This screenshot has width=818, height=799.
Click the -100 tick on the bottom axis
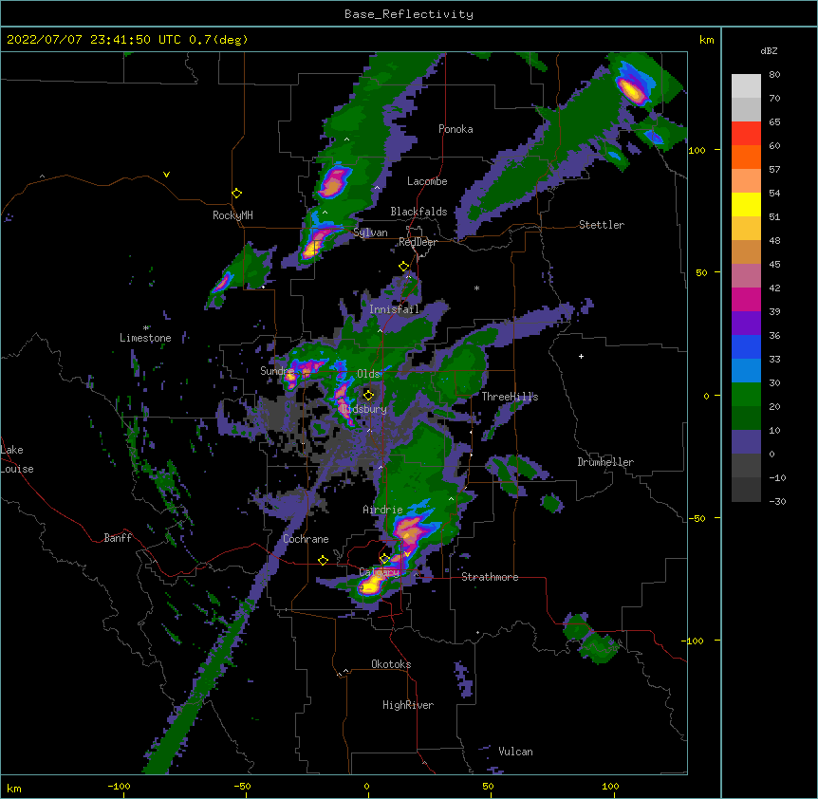[120, 786]
